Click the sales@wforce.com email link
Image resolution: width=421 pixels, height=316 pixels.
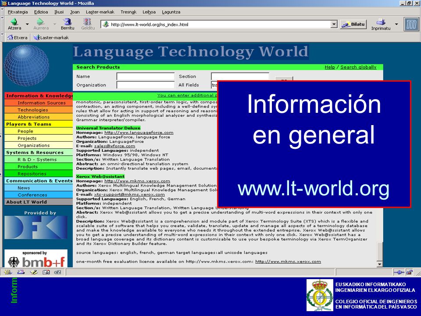114,146
